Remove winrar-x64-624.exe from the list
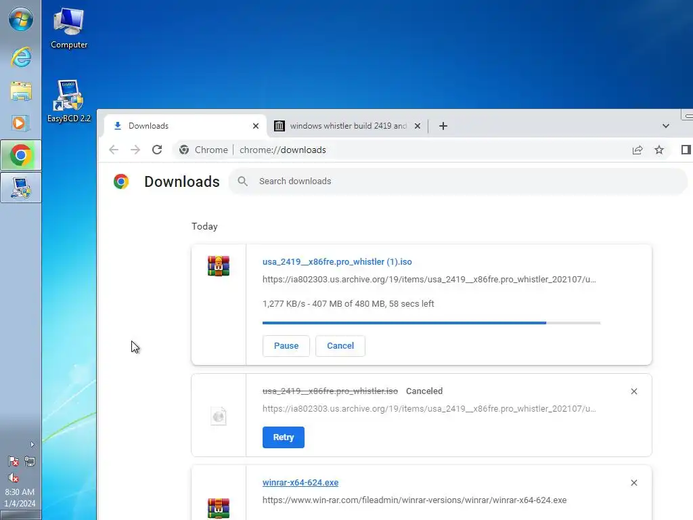This screenshot has height=520, width=693. coord(633,483)
